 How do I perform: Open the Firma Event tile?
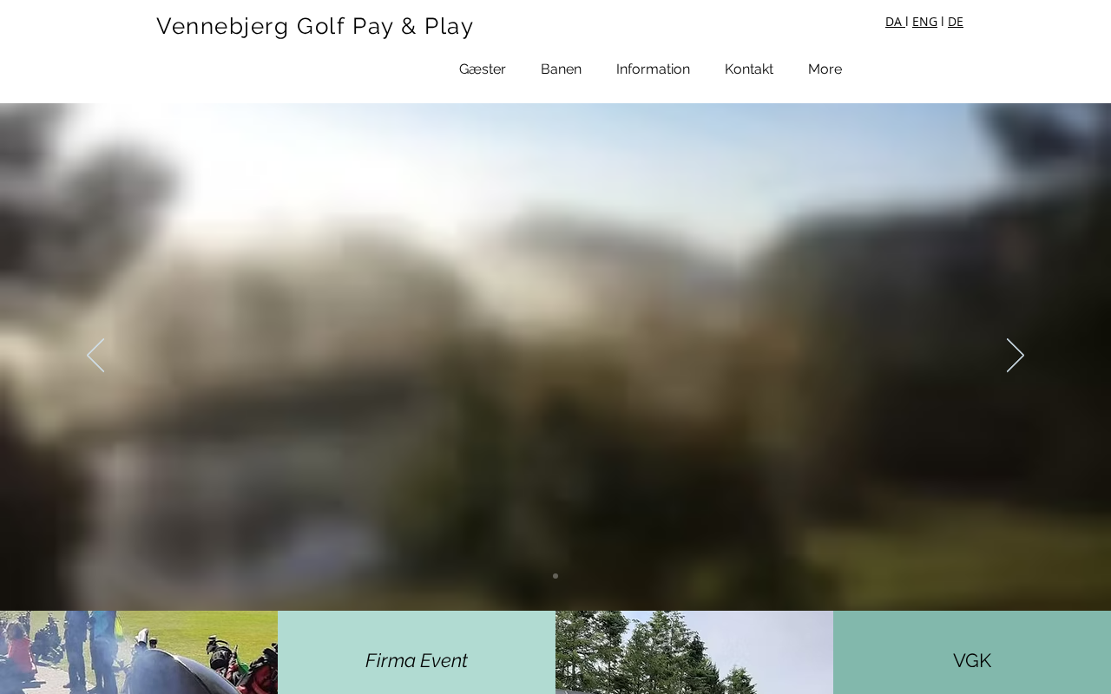(417, 652)
